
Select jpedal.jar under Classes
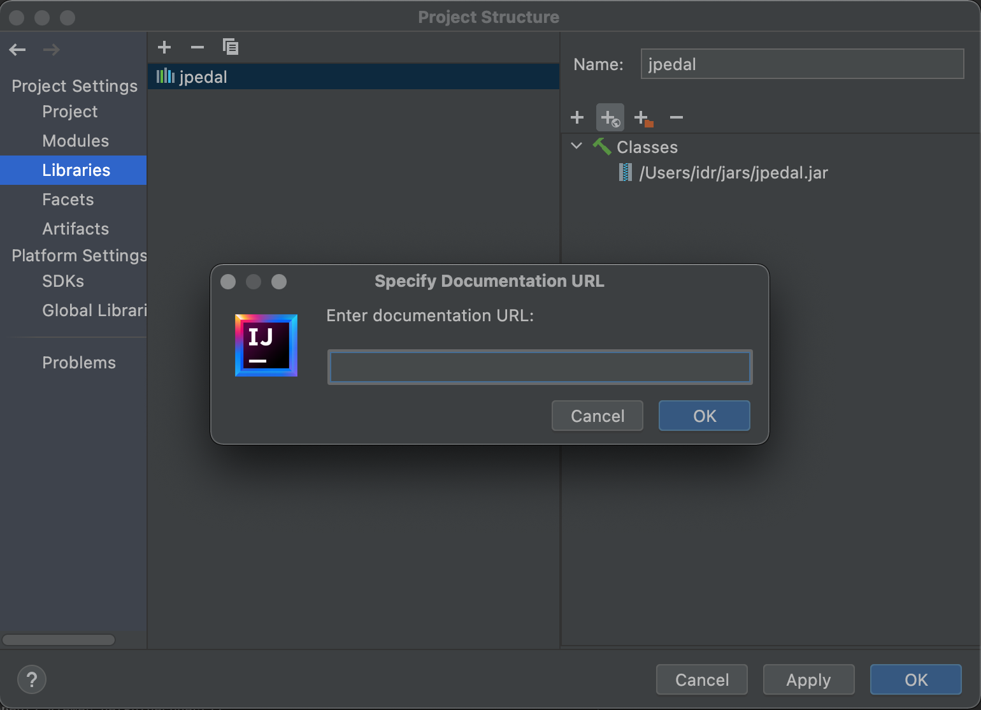click(x=733, y=172)
